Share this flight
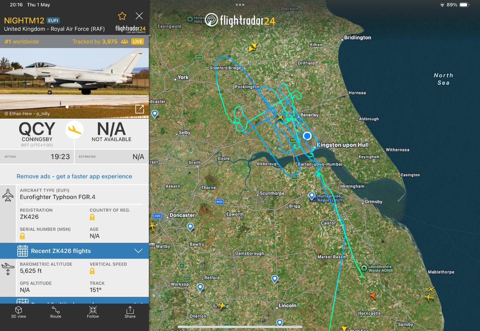Viewport: 480px width, 331px height. tap(130, 312)
